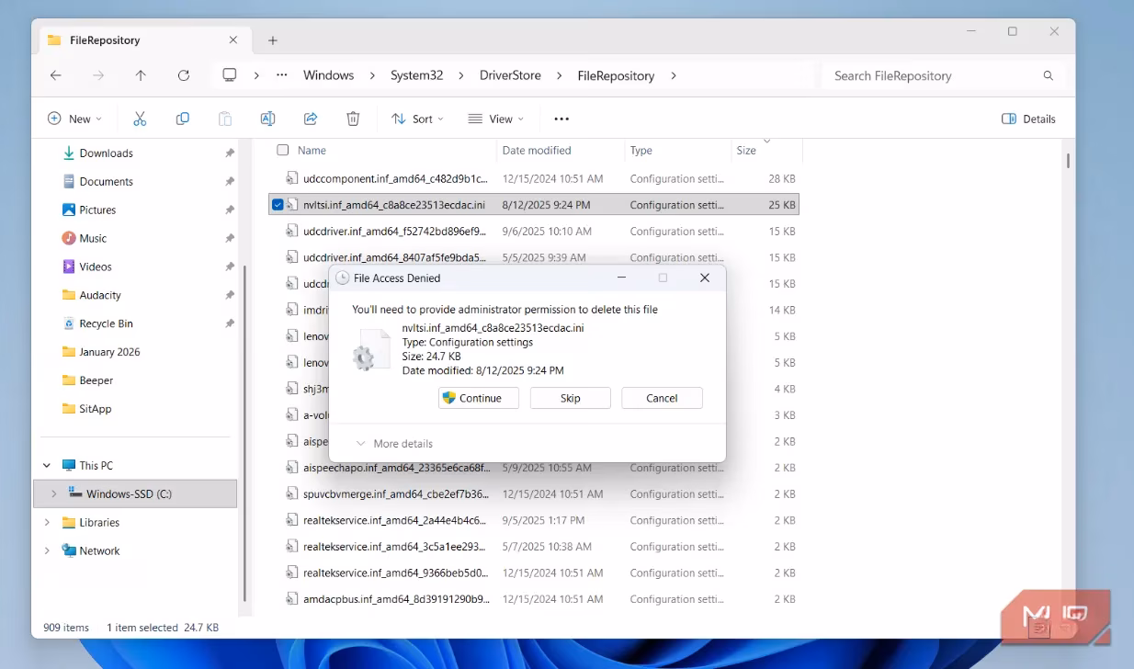Image resolution: width=1134 pixels, height=669 pixels.
Task: Click the Copy icon in the toolbar
Action: [182, 119]
